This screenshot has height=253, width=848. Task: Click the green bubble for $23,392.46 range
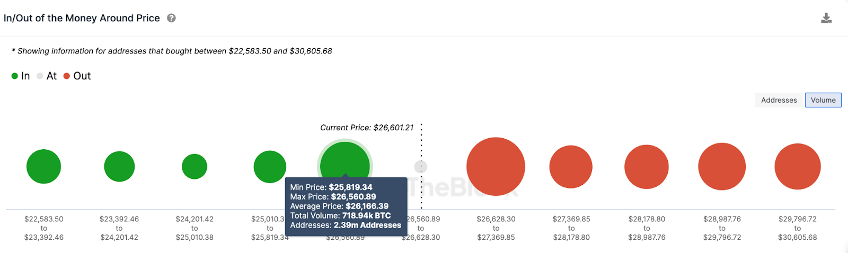(x=119, y=167)
